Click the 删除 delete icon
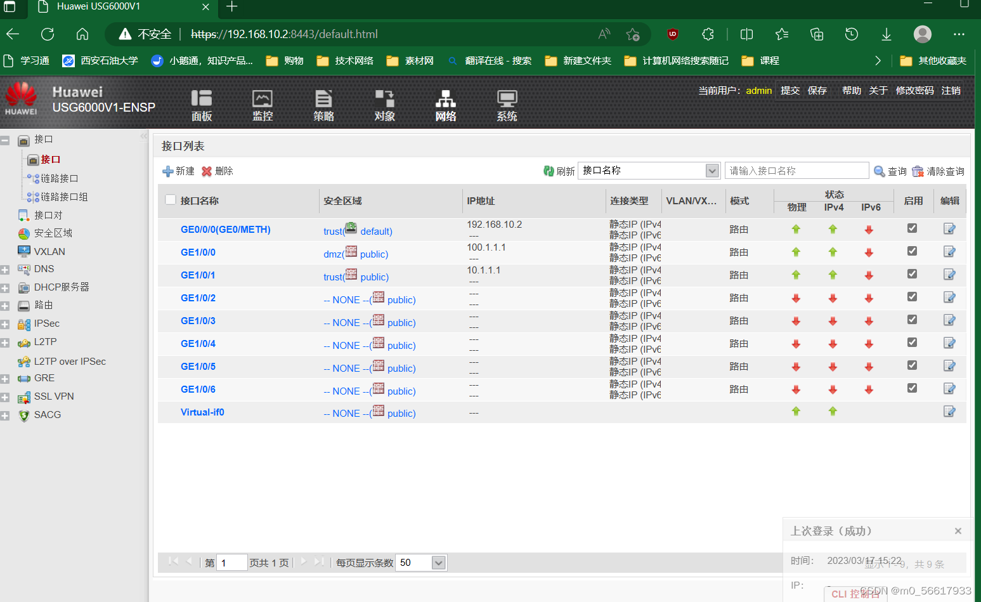The height and width of the screenshot is (602, 981). [207, 171]
